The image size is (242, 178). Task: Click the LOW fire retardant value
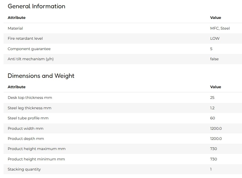point(215,38)
